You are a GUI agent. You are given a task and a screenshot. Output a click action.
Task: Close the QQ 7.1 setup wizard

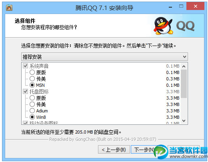195,6
